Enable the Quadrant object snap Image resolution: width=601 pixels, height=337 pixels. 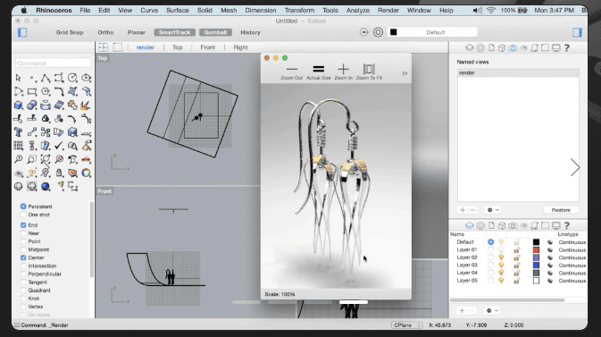[23, 291]
